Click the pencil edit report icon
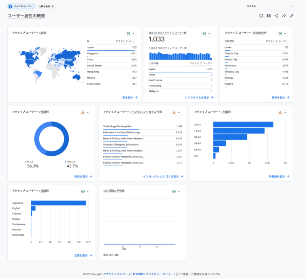Image resolution: width=305 pixels, height=279 pixels. point(291,16)
